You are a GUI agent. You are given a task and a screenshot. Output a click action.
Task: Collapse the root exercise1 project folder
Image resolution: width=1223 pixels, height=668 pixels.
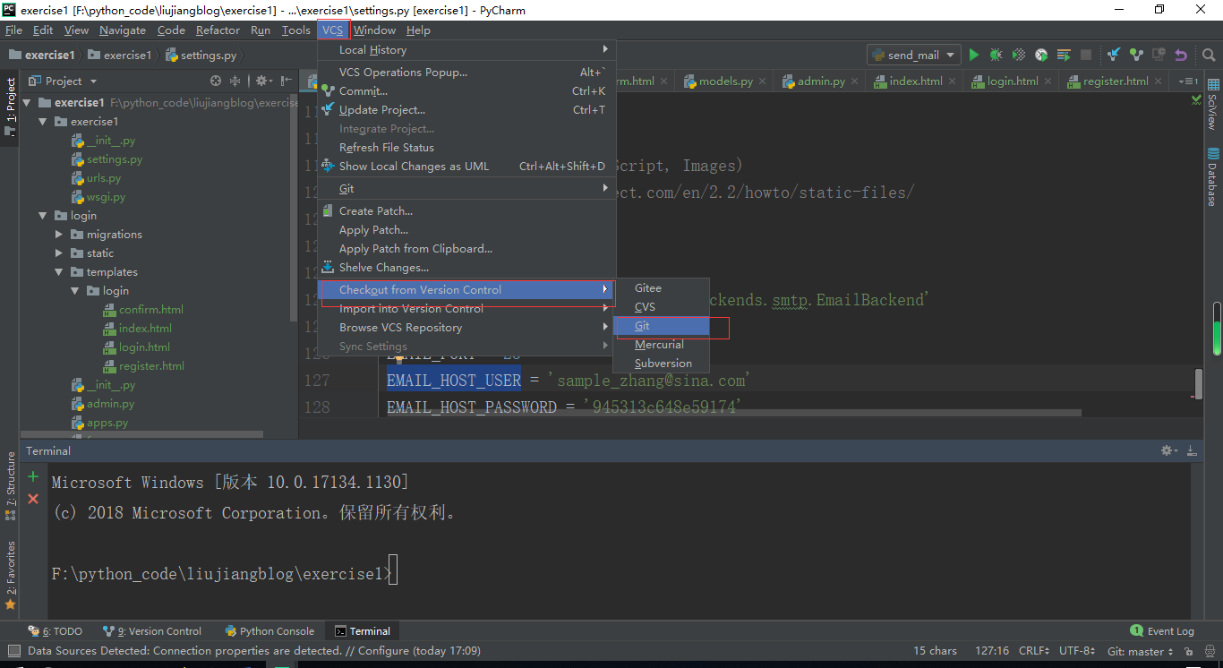pyautogui.click(x=27, y=102)
